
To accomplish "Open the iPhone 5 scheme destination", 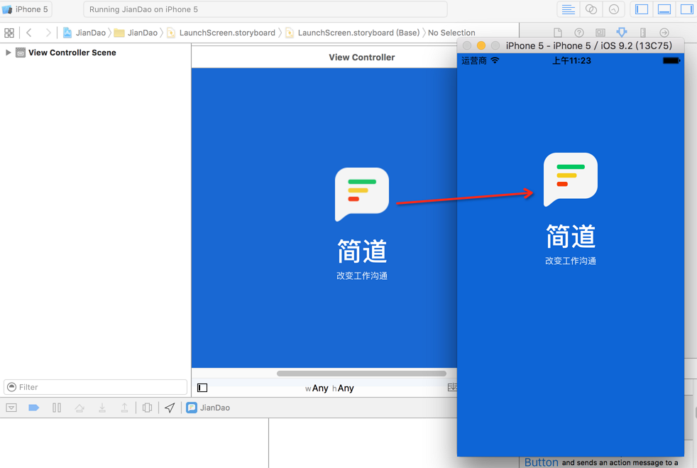I will (27, 9).
